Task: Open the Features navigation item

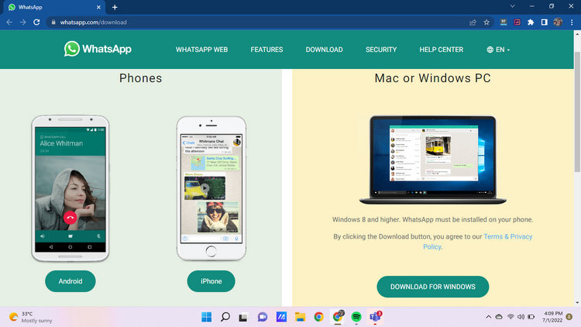Action: pos(266,50)
